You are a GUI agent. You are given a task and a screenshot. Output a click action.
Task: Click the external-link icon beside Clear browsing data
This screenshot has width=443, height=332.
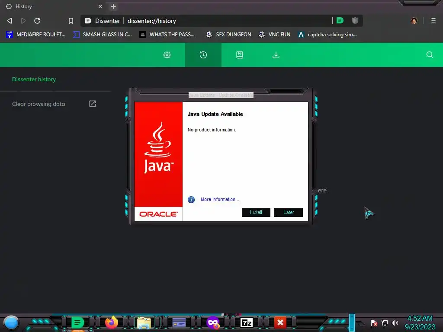click(x=93, y=104)
